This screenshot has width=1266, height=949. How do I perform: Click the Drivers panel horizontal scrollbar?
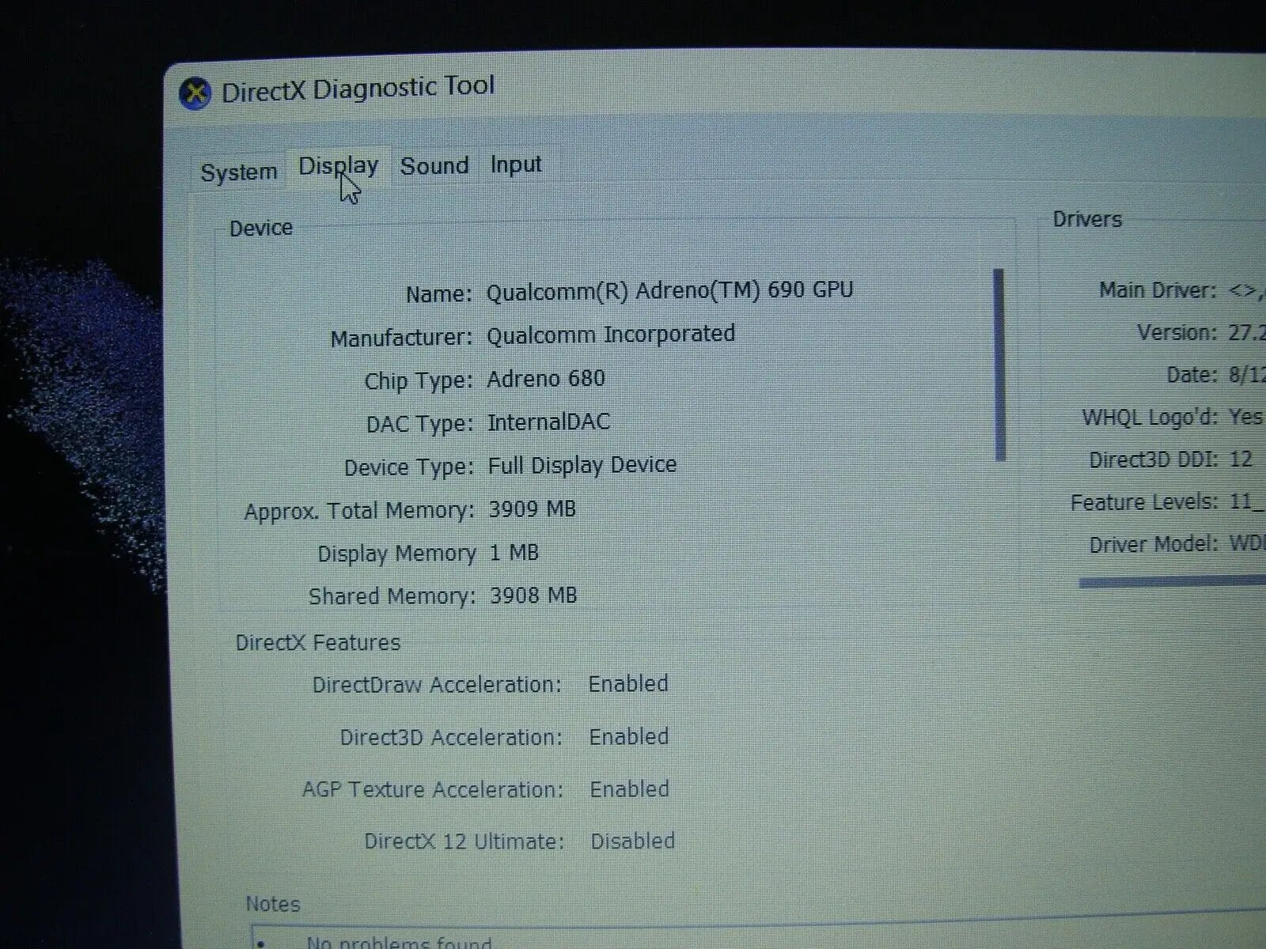tap(1172, 583)
